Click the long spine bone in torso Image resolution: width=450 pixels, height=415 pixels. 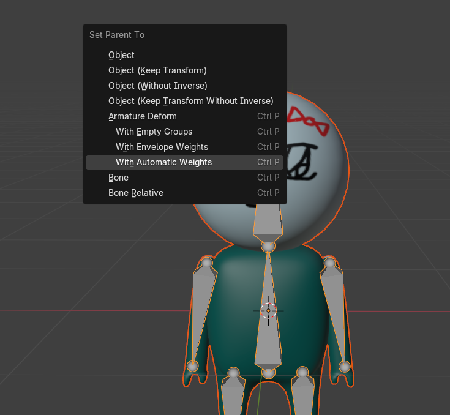point(268,338)
